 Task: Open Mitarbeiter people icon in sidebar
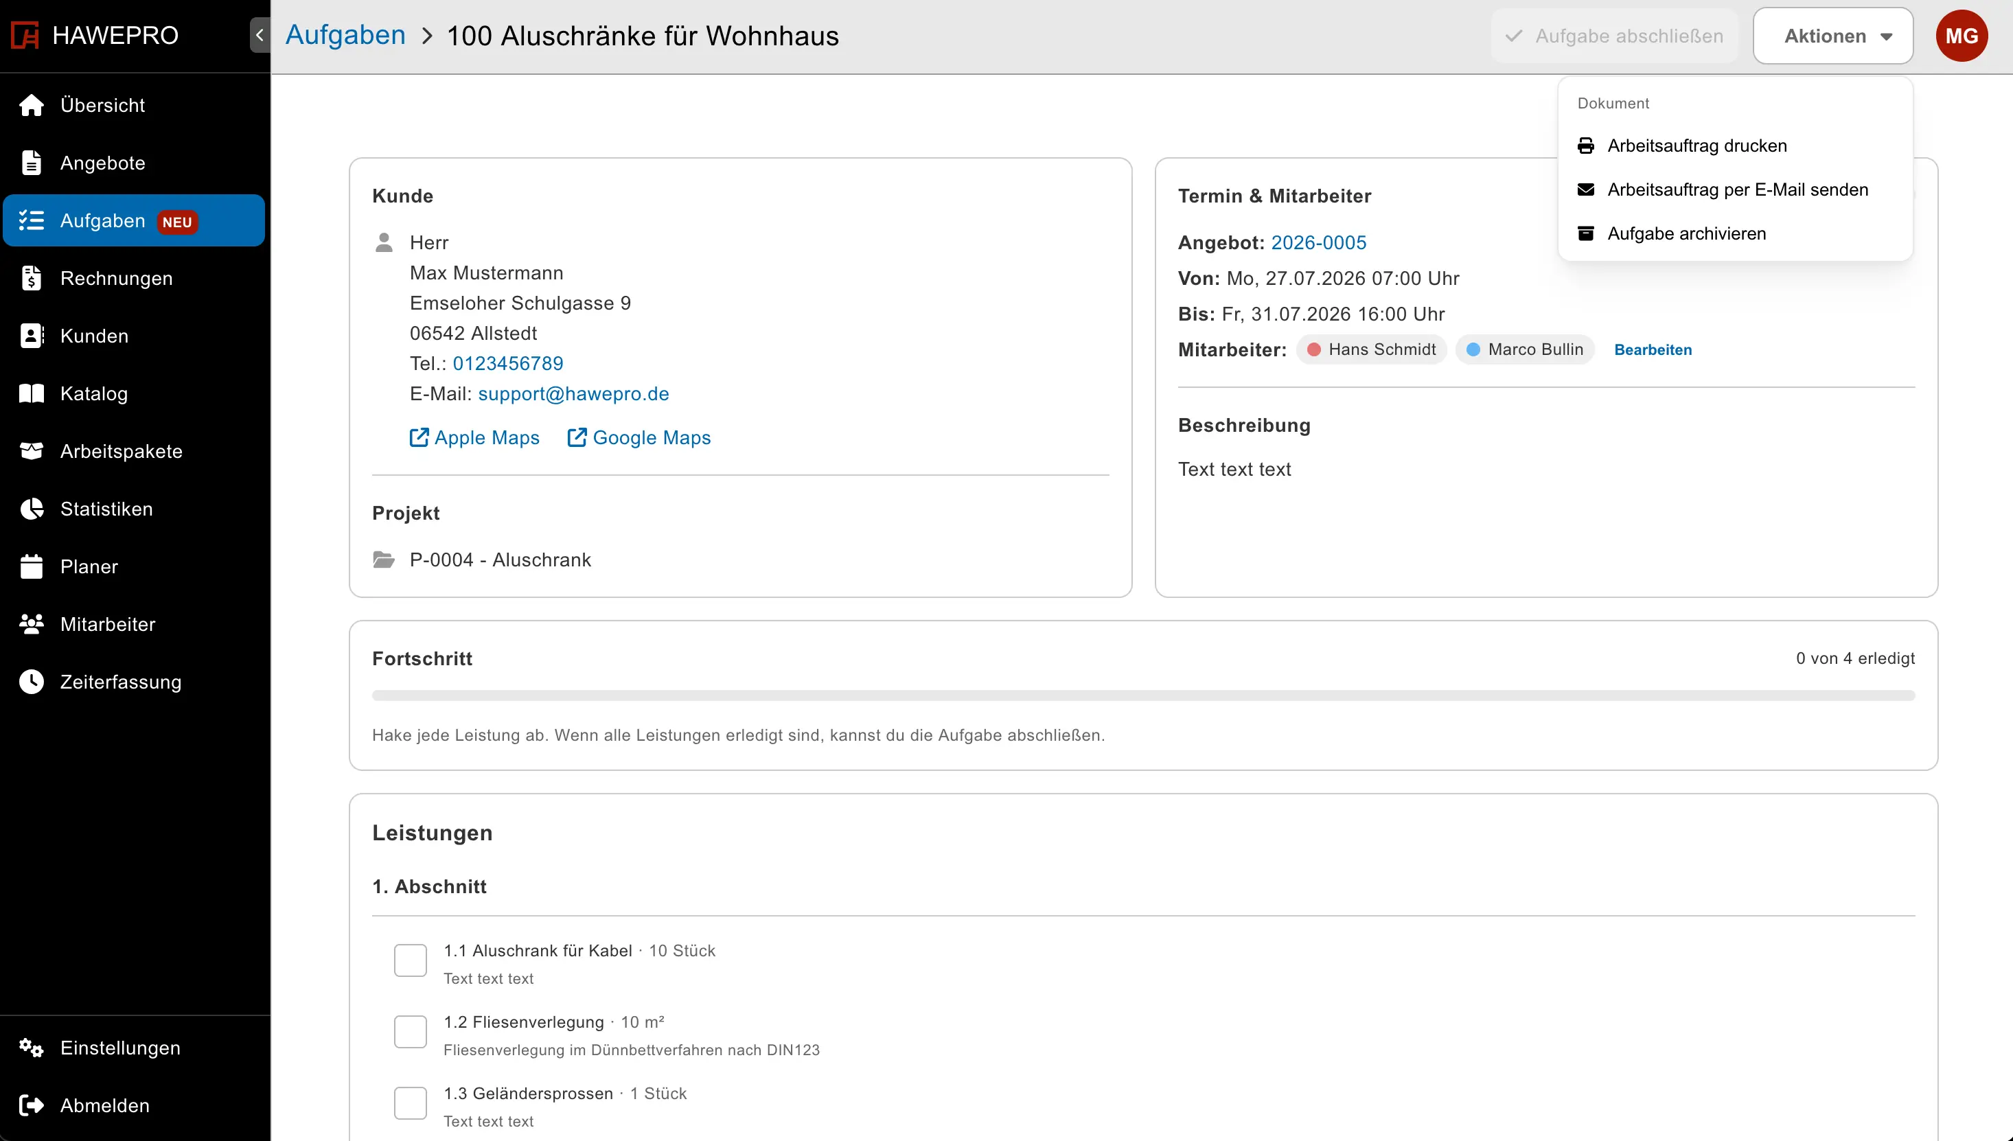[x=32, y=624]
